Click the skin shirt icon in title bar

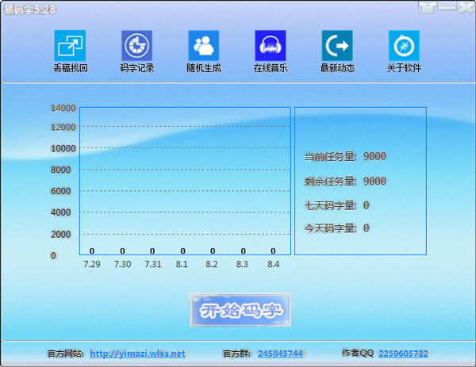coord(428,7)
